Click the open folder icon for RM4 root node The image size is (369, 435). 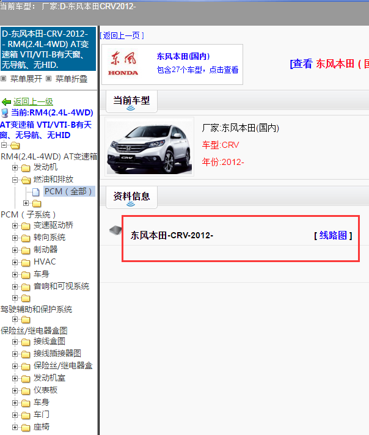pyautogui.click(x=15, y=145)
